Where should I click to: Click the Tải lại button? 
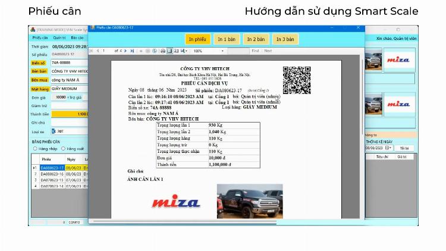[404, 148]
